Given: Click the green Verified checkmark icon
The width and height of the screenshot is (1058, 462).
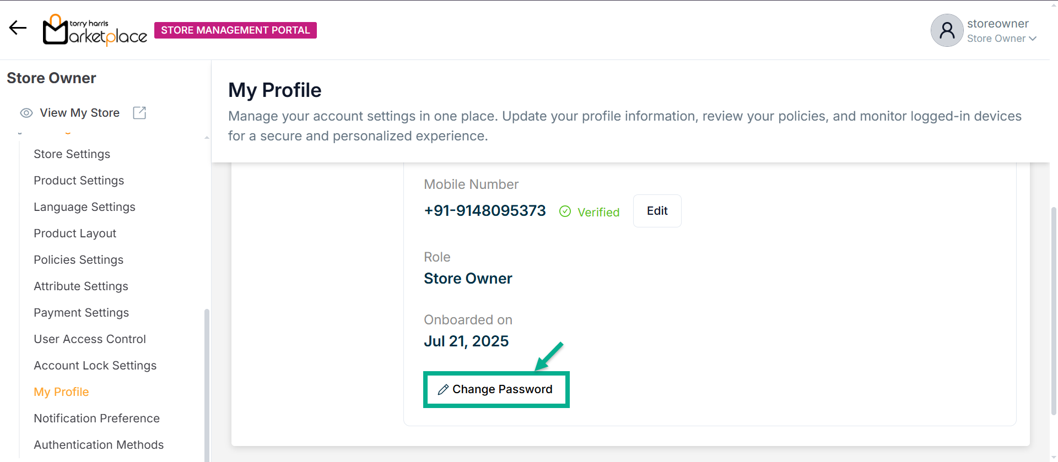Looking at the screenshot, I should point(565,211).
